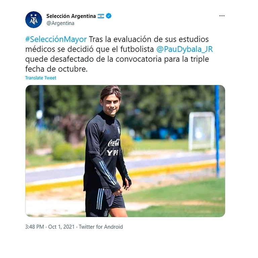Image resolution: width=258 pixels, height=258 pixels.
Task: Open the three-dot more options menu
Action: [x=222, y=16]
